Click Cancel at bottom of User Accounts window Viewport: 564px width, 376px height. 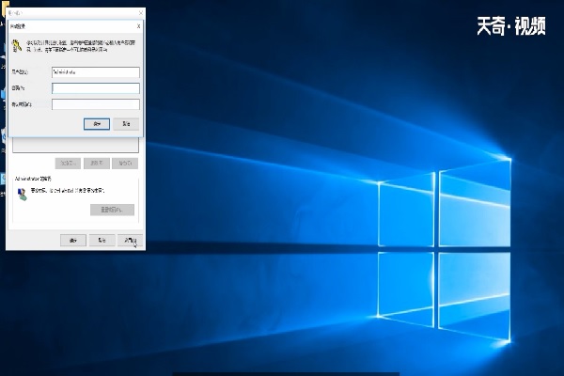point(102,240)
